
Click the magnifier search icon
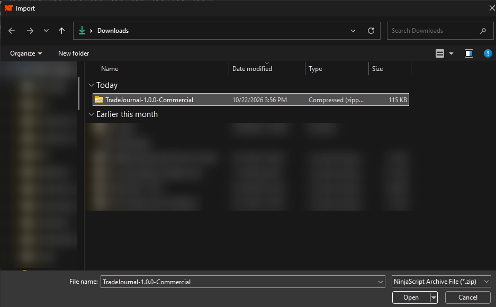point(483,31)
